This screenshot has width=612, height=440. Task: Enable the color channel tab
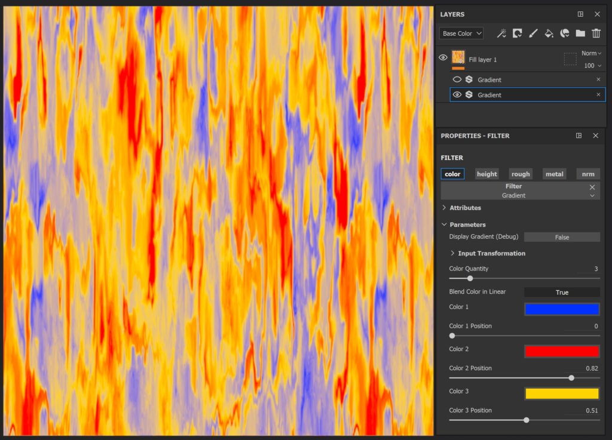(x=452, y=174)
